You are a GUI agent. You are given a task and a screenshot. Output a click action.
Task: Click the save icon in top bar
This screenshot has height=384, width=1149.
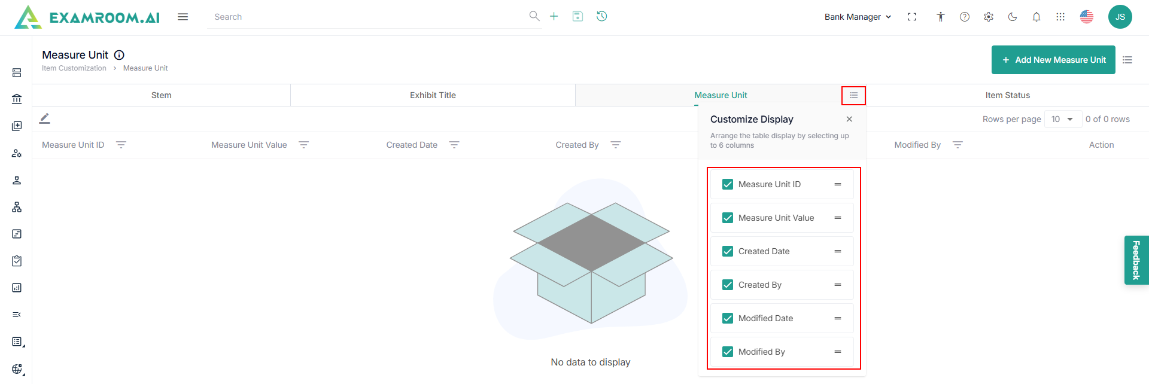coord(577,16)
